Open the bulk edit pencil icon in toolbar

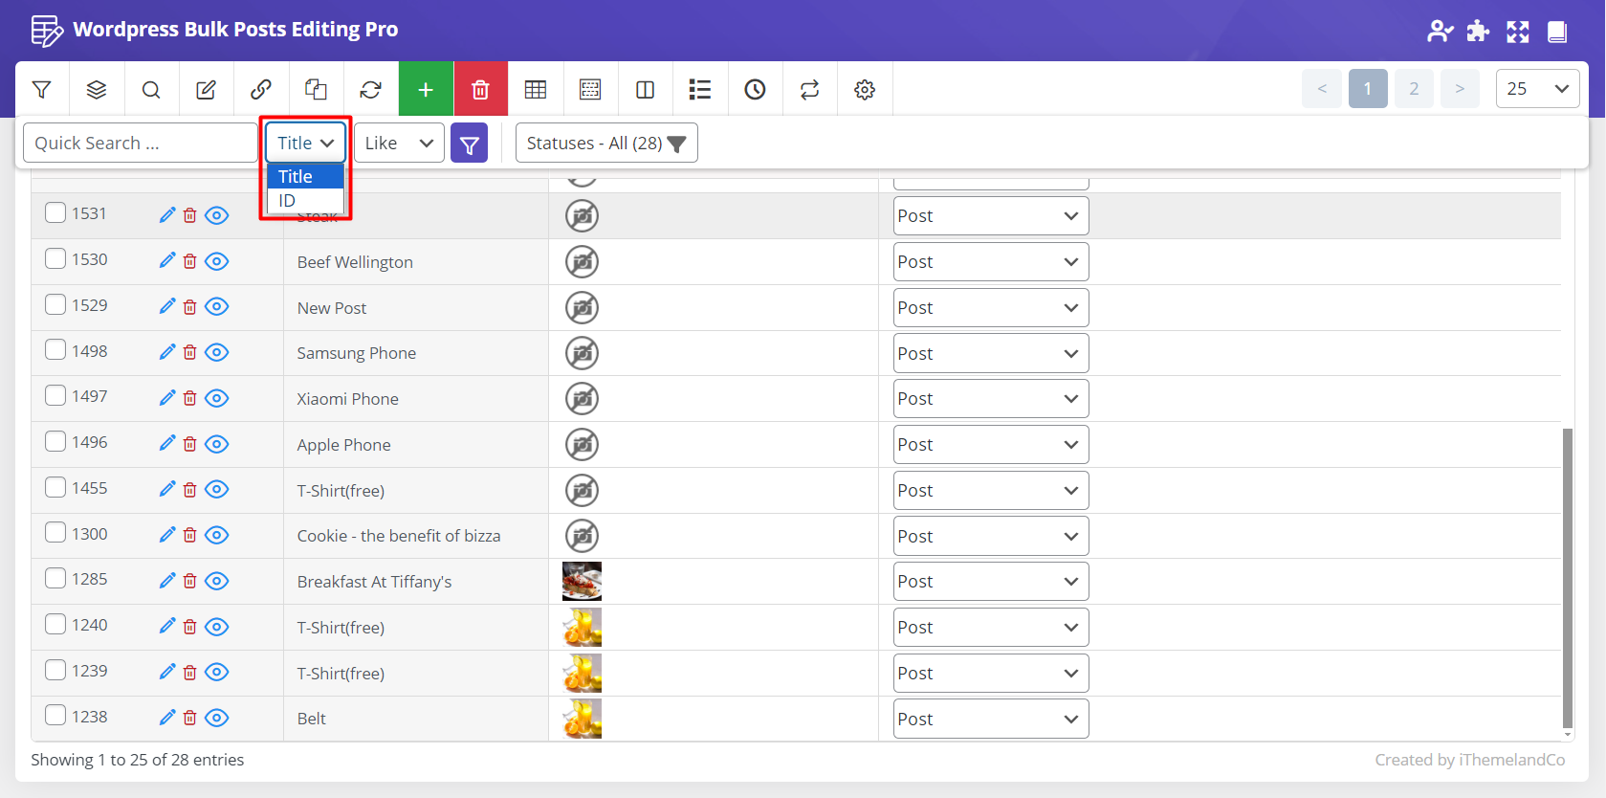coord(206,89)
